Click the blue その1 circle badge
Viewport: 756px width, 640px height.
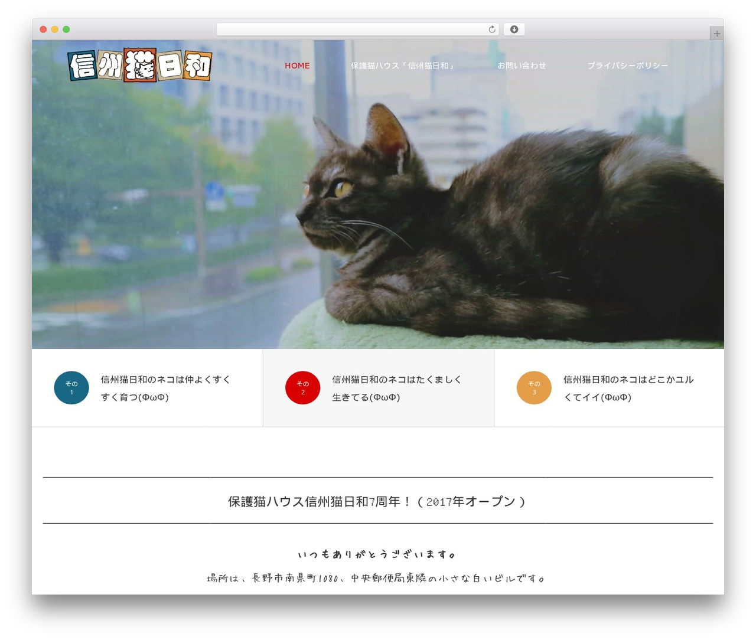(x=71, y=388)
